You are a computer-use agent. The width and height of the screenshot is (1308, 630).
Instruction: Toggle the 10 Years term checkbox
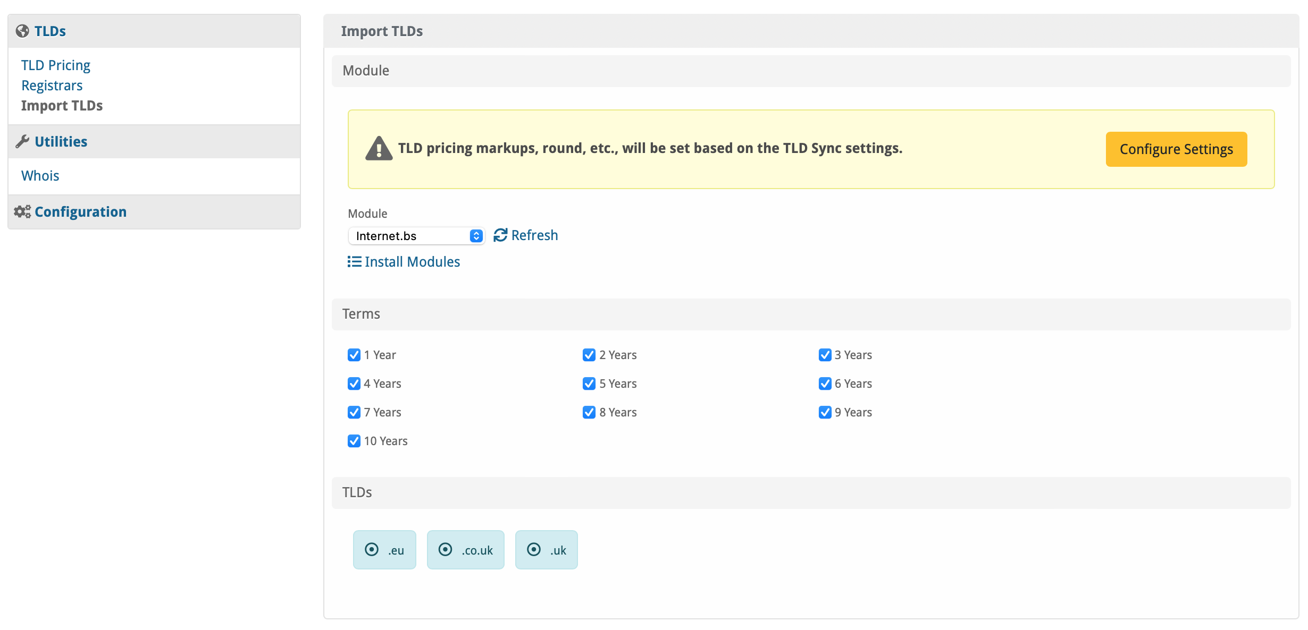(x=354, y=441)
